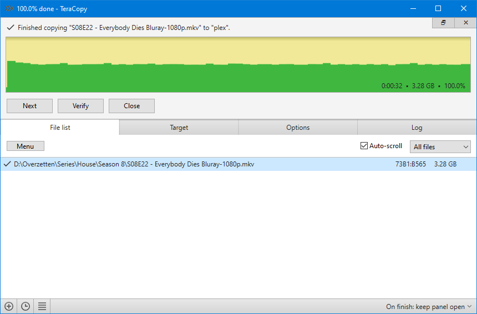Click the Verify button
This screenshot has height=314, width=477.
point(80,106)
